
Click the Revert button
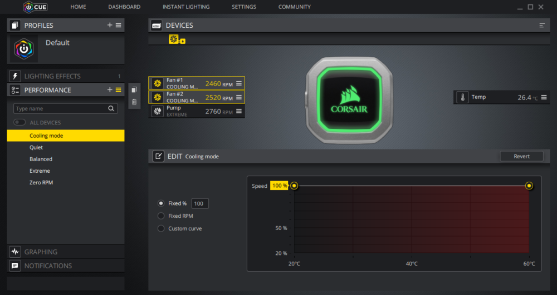(521, 156)
